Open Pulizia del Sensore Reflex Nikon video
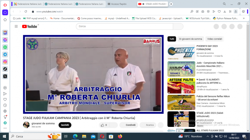This screenshot has width=250, height=140. click(x=181, y=103)
